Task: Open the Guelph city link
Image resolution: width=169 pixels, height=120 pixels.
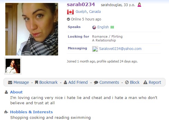Action: [x=81, y=12]
